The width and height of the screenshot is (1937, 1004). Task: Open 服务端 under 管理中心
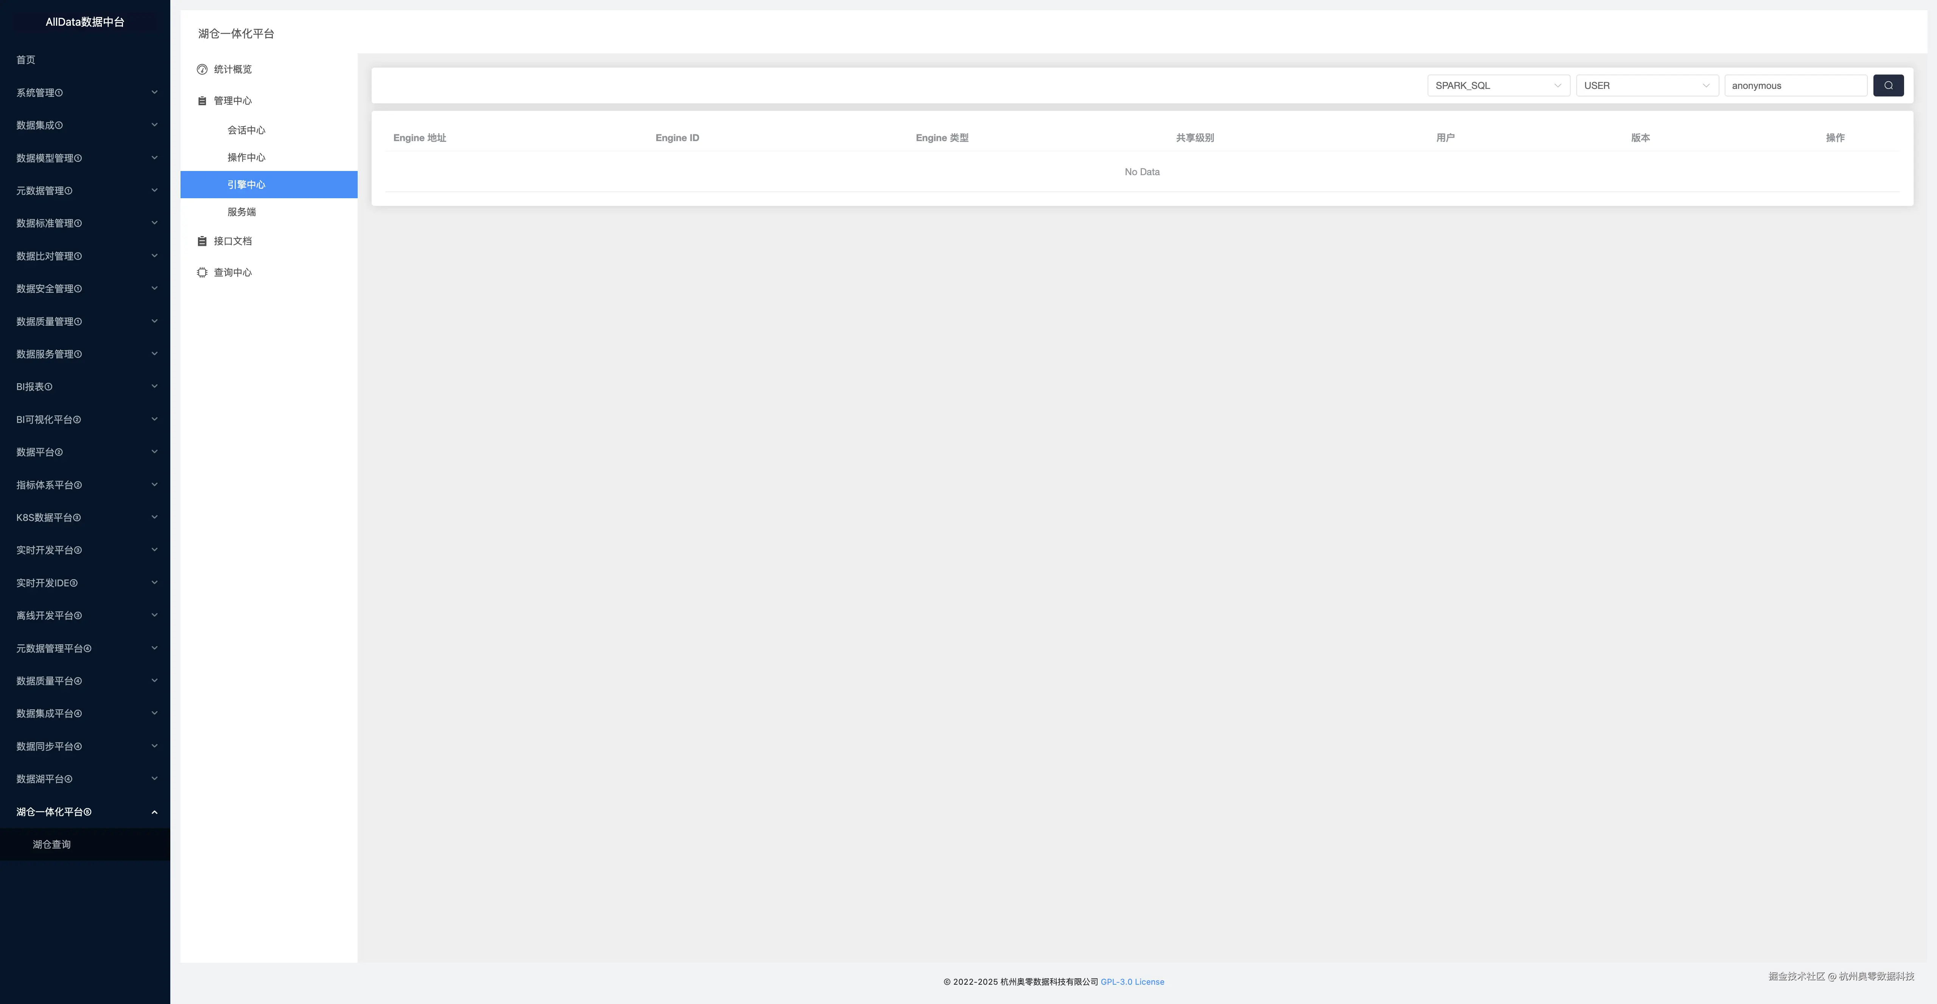click(268, 212)
